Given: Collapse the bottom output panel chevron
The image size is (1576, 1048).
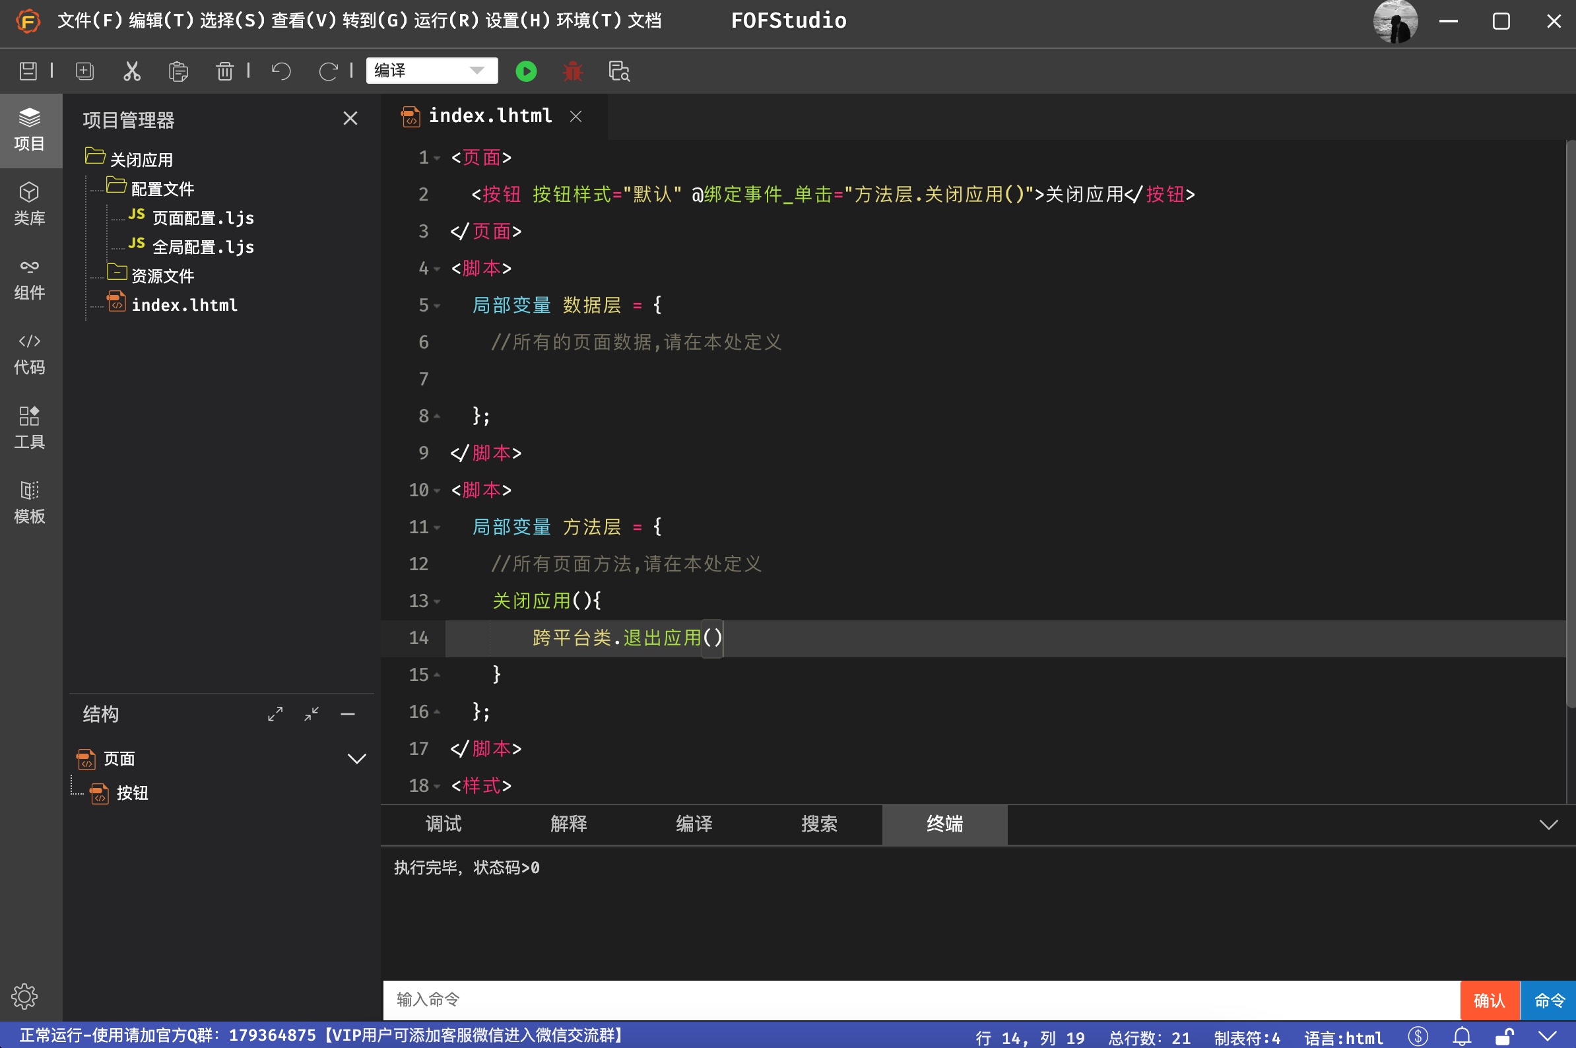Looking at the screenshot, I should 1548,825.
